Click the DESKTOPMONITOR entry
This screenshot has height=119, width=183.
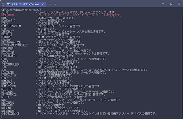pos(11,43)
